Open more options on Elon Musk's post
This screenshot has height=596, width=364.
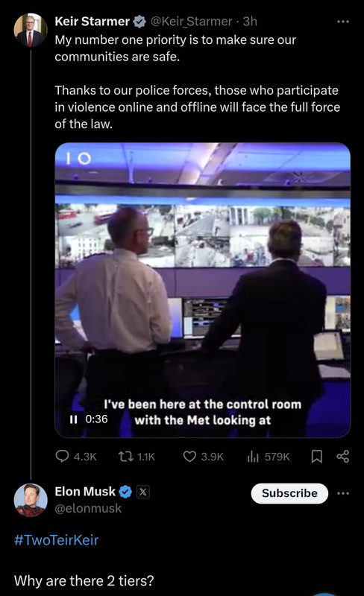343,493
